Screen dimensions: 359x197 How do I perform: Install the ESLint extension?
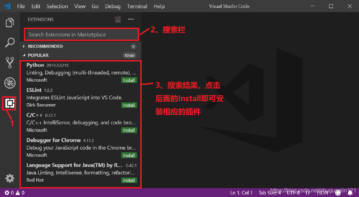coord(129,105)
